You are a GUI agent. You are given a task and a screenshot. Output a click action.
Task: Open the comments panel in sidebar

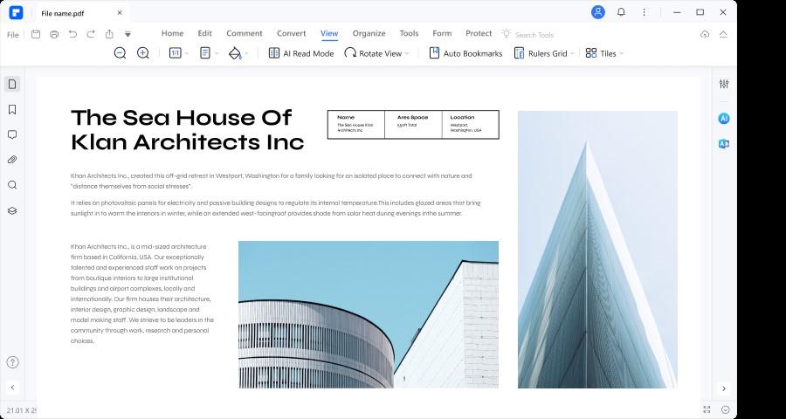12,135
